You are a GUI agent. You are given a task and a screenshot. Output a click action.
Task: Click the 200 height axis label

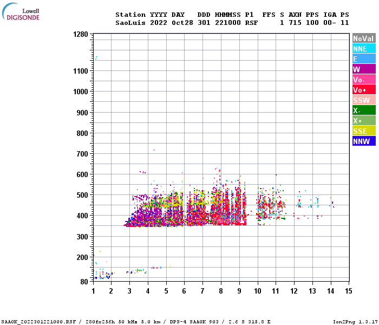(82, 257)
